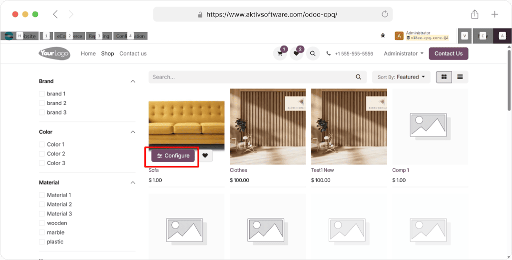Click the magnifier search button in navbar

[313, 53]
